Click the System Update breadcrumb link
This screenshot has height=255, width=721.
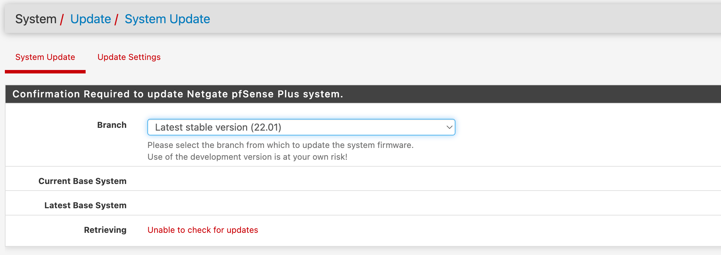pos(167,19)
